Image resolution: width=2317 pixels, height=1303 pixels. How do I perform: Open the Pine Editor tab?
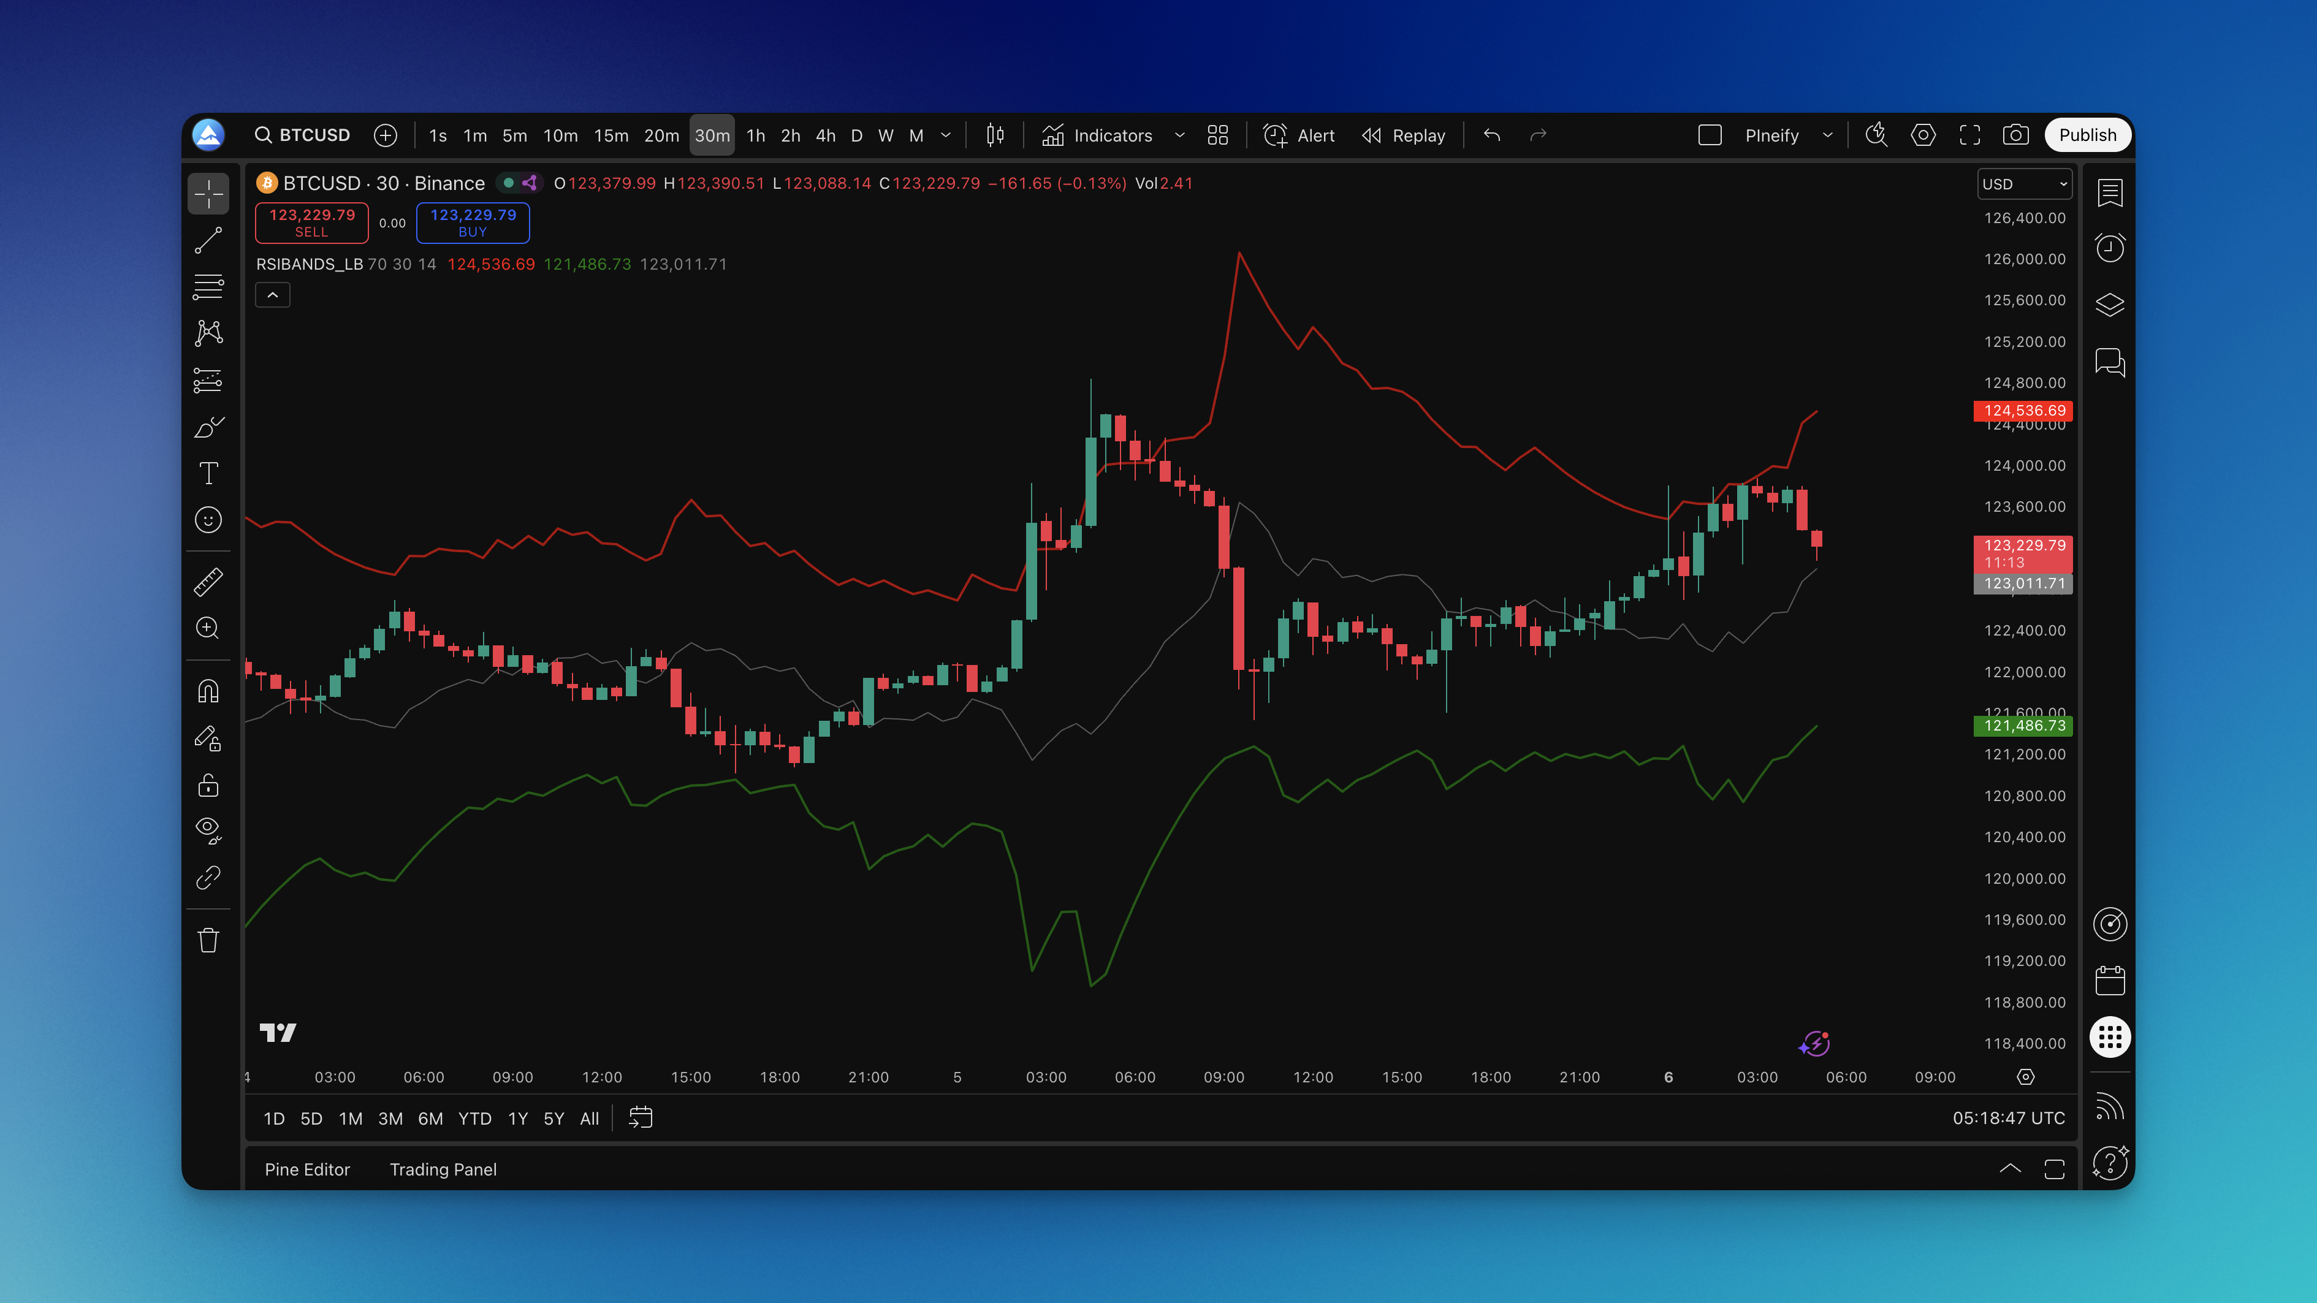(306, 1169)
